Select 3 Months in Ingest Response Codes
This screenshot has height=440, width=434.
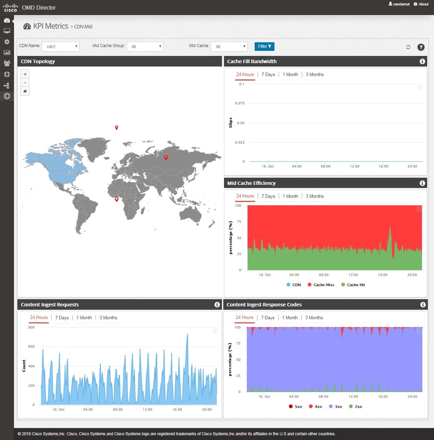coord(314,318)
